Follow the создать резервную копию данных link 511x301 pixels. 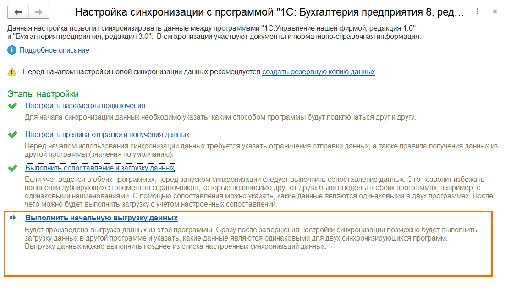pyautogui.click(x=319, y=72)
